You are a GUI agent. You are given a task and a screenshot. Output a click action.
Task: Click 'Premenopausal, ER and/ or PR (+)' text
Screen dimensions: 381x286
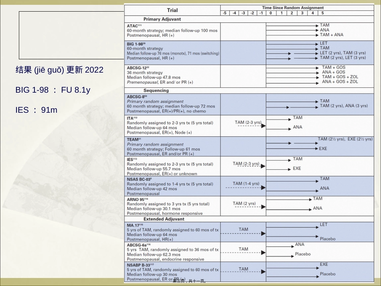160,82
